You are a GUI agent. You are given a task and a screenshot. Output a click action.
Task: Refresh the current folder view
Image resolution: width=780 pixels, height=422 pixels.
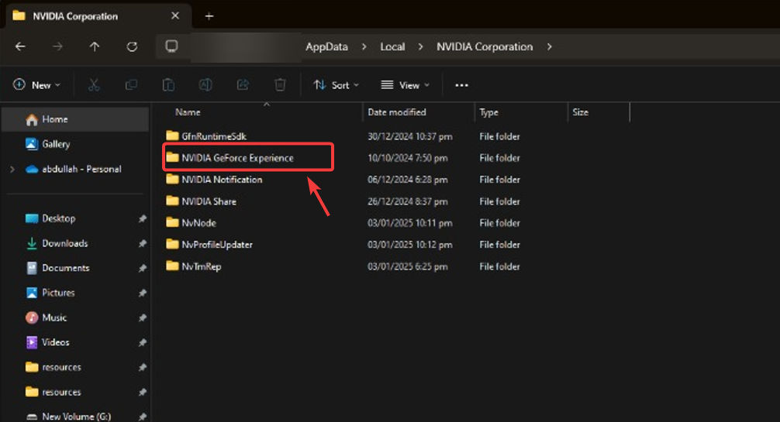132,46
